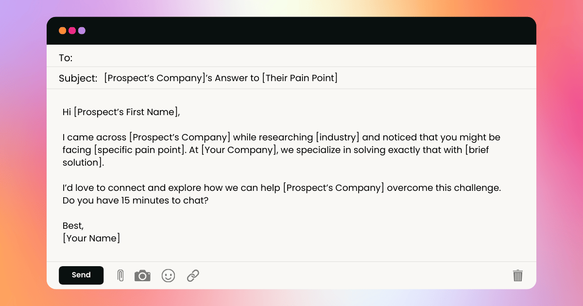Click the orange window dot

point(63,31)
